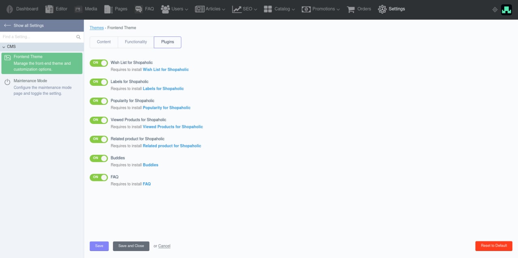Click the FAQ speech-bubble icon
This screenshot has width=518, height=258.
coord(138,9)
